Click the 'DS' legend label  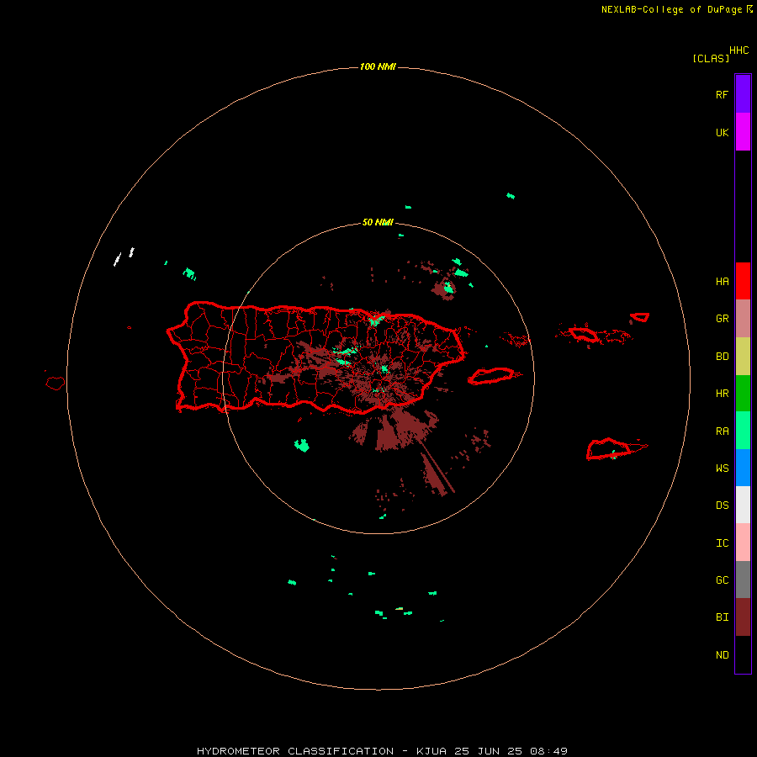click(722, 505)
